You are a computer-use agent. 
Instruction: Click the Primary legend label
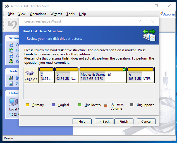click(x=38, y=105)
